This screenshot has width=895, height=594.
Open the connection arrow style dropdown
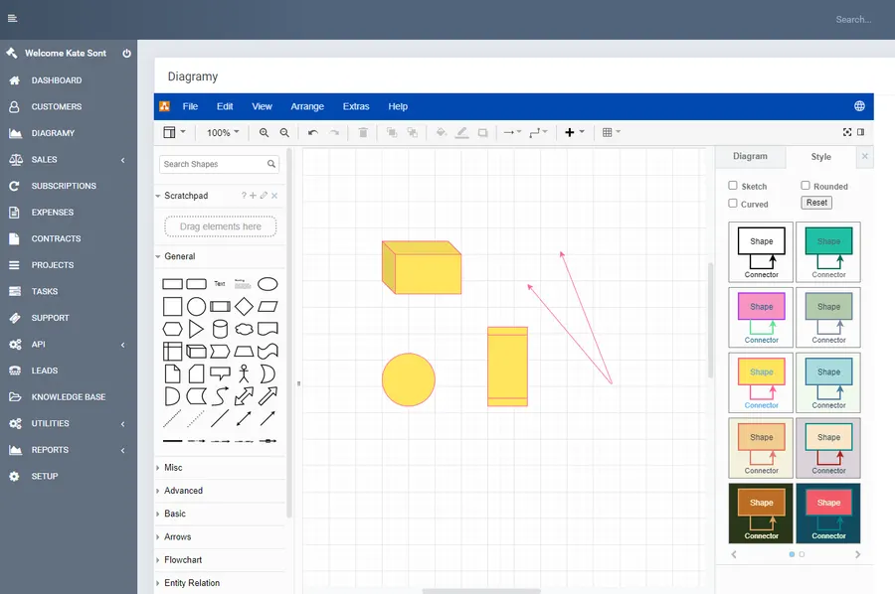[x=512, y=132]
